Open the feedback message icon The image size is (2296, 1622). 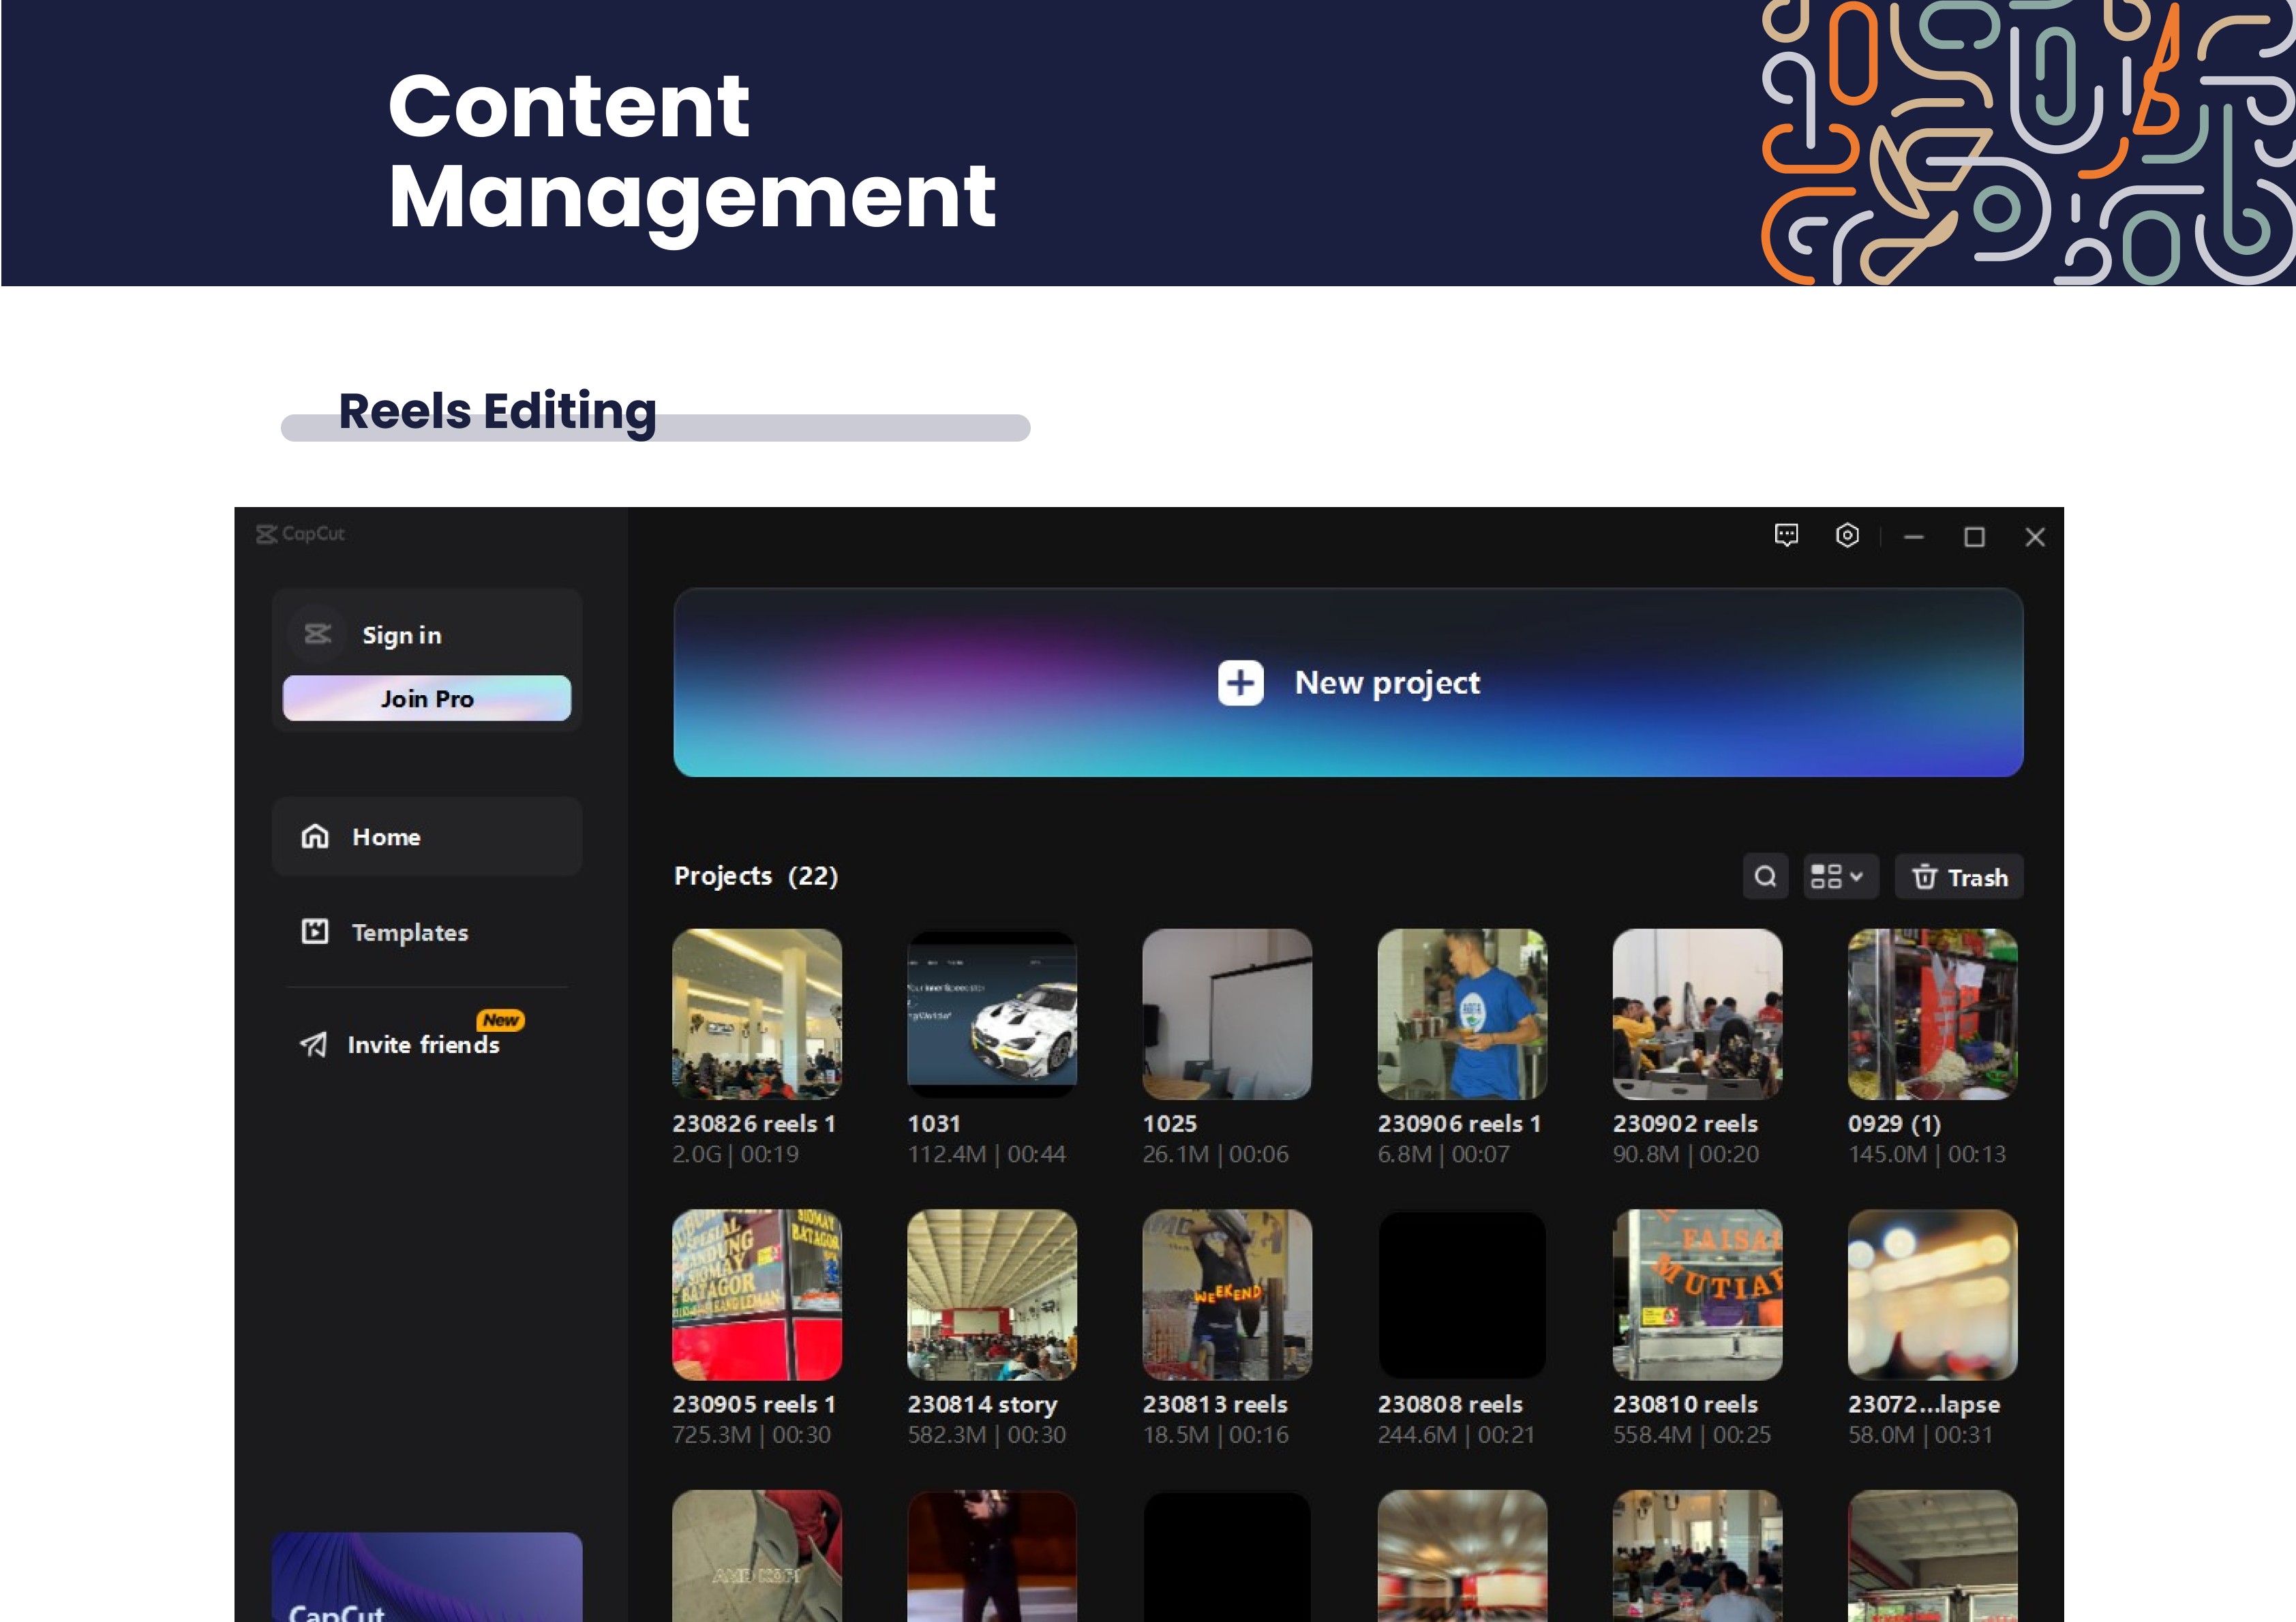[1786, 535]
